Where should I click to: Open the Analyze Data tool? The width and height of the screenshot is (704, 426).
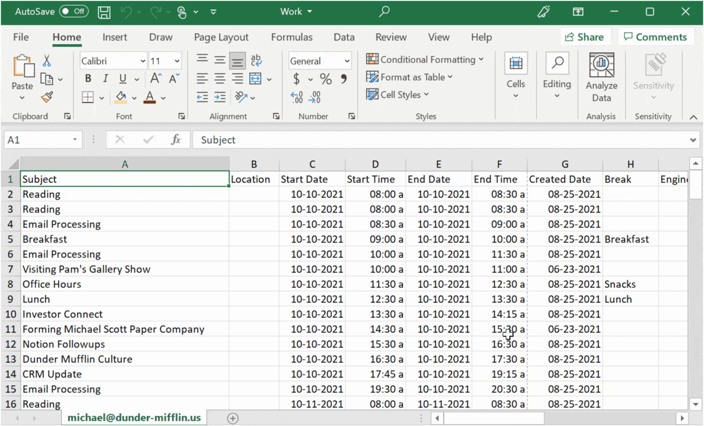point(602,78)
